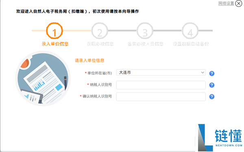The width and height of the screenshot is (244, 152).
Task: Click the 纳税人识别号 field label
Action: (x=101, y=85)
